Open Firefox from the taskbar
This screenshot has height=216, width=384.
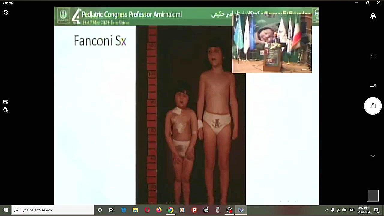click(x=159, y=210)
